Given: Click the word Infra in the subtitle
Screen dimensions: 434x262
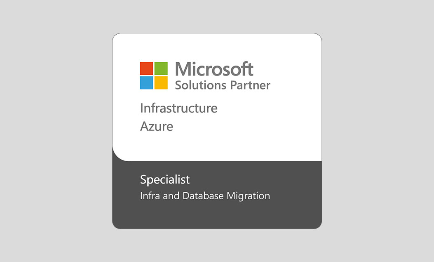Looking at the screenshot, I should tap(148, 195).
